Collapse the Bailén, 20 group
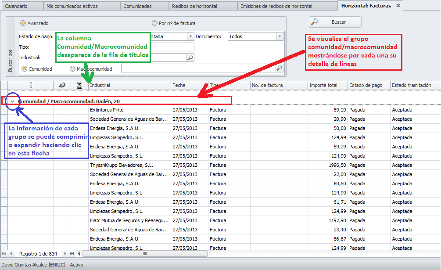441x270 pixels. pos(12,101)
